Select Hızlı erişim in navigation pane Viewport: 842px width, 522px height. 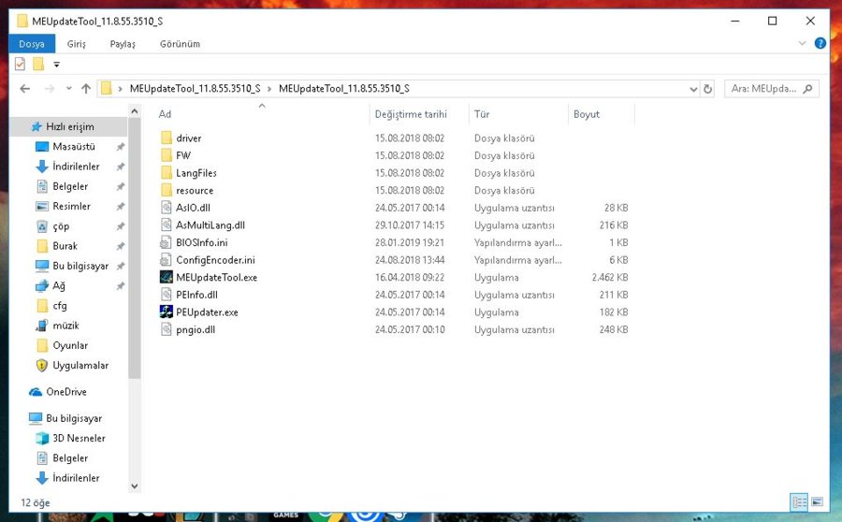click(x=70, y=126)
